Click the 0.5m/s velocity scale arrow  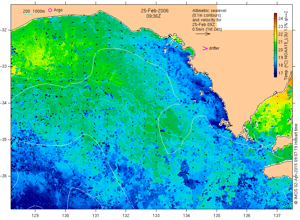click(x=203, y=34)
